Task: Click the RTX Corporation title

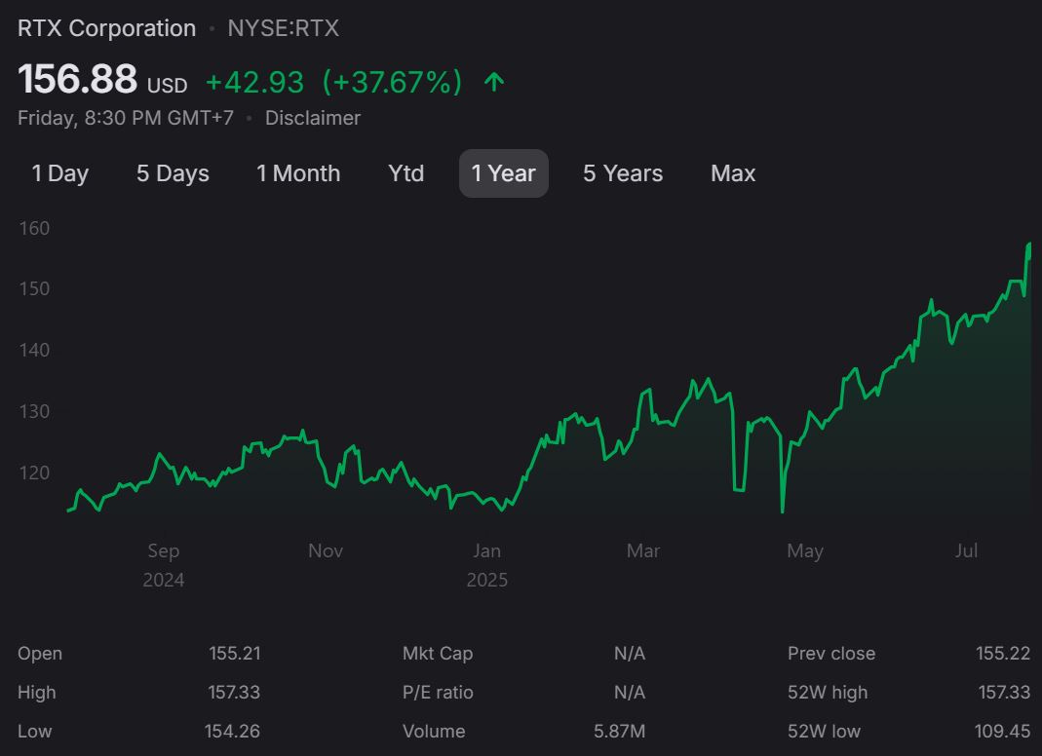Action: point(107,28)
